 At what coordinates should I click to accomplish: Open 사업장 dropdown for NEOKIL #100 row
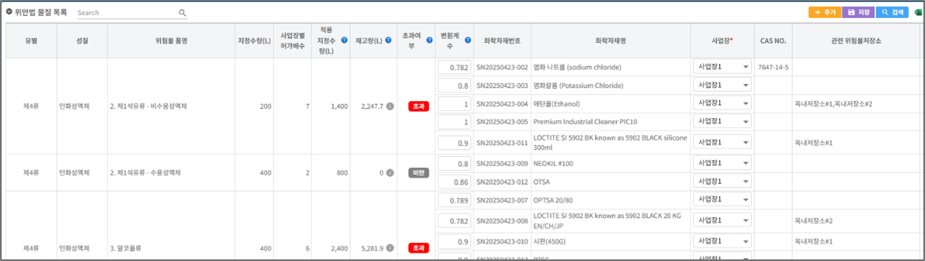[722, 163]
